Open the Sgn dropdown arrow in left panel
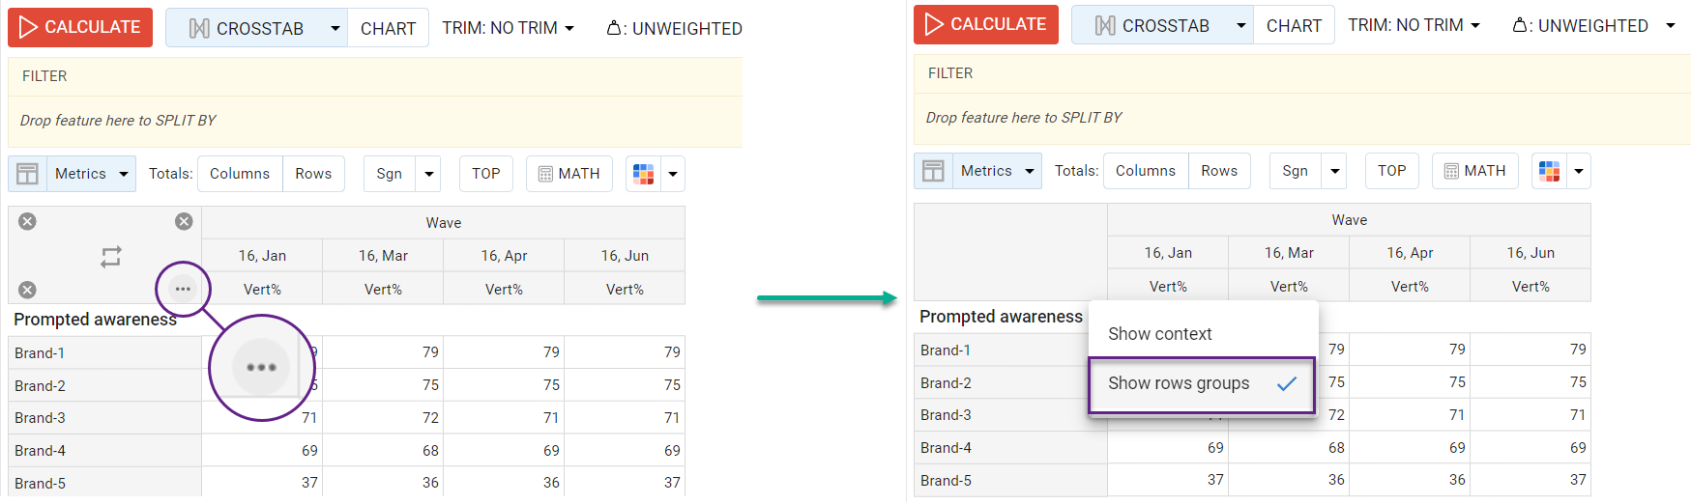1691x504 pixels. tap(429, 174)
